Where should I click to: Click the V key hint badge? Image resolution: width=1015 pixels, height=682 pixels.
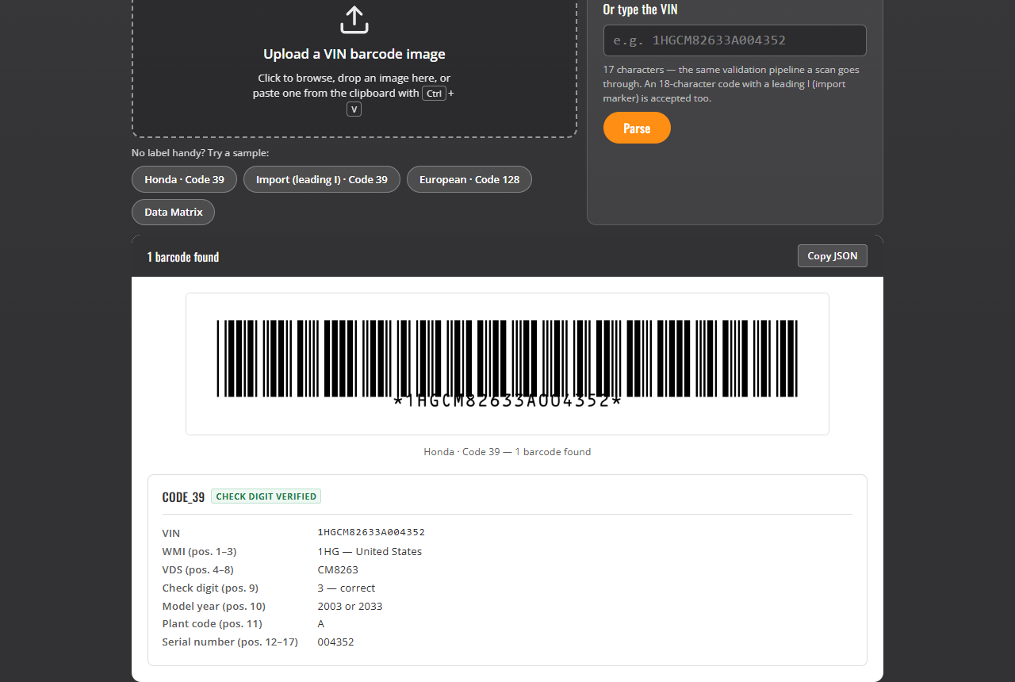(354, 109)
